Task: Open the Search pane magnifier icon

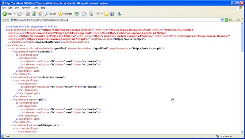Action: click(x=47, y=14)
